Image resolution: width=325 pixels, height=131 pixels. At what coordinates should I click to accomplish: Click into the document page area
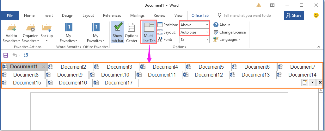click(x=159, y=111)
